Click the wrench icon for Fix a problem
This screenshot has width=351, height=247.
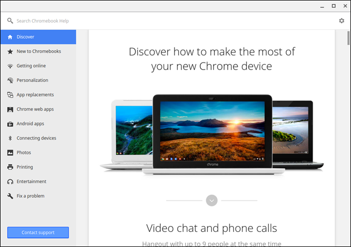tap(10, 196)
